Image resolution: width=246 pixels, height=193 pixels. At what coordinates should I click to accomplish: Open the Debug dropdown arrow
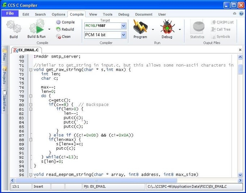point(180,29)
